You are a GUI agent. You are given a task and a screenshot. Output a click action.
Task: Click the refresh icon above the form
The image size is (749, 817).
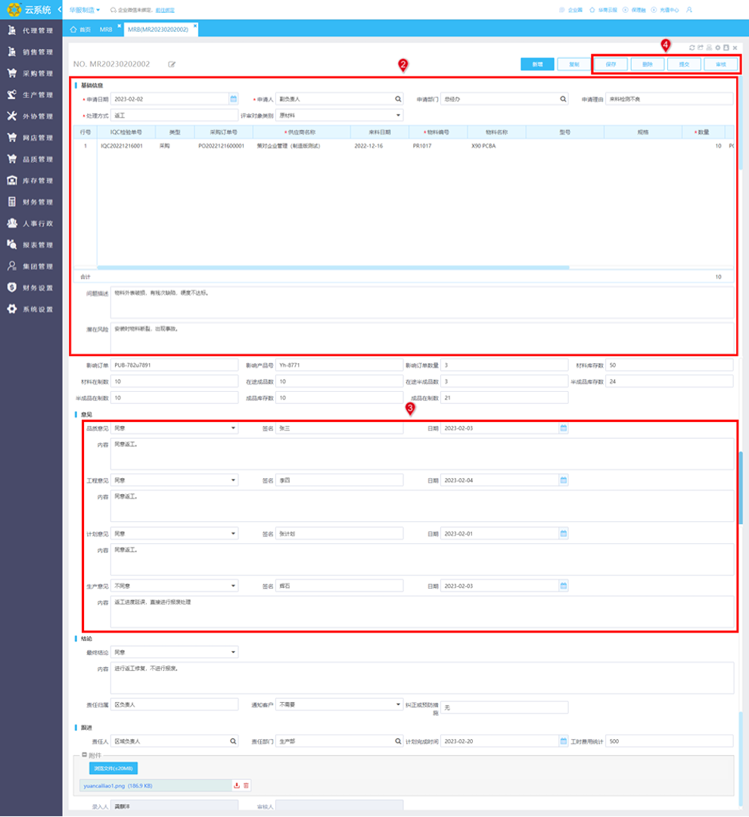(692, 48)
